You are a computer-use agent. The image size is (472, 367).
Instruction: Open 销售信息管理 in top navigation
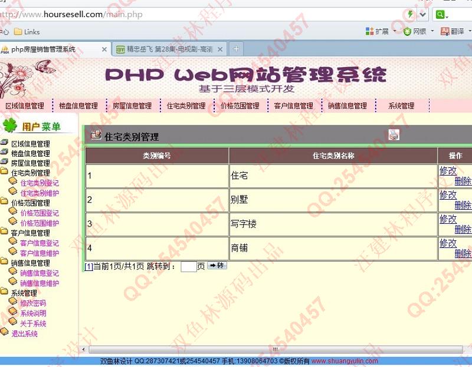coord(348,106)
